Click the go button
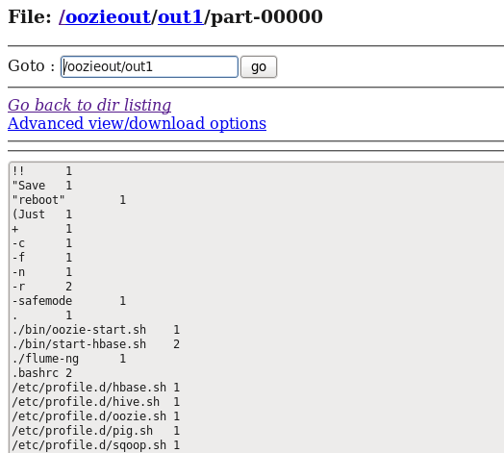The height and width of the screenshot is (453, 504). [x=259, y=67]
